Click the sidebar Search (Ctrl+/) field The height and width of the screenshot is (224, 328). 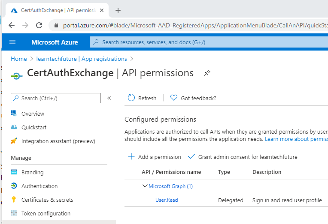(56, 98)
